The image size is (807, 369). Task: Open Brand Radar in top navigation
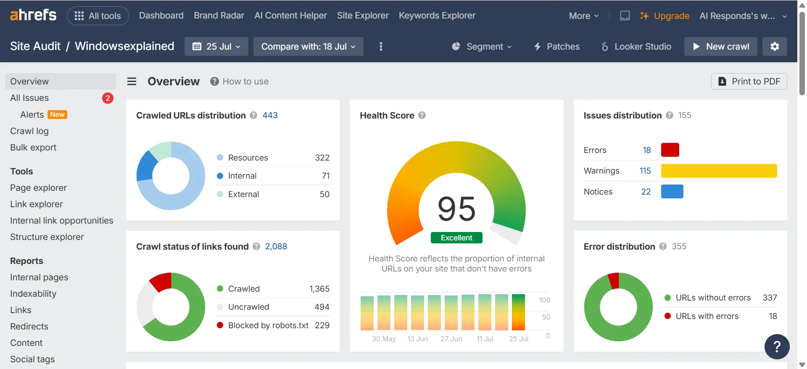[x=219, y=16]
